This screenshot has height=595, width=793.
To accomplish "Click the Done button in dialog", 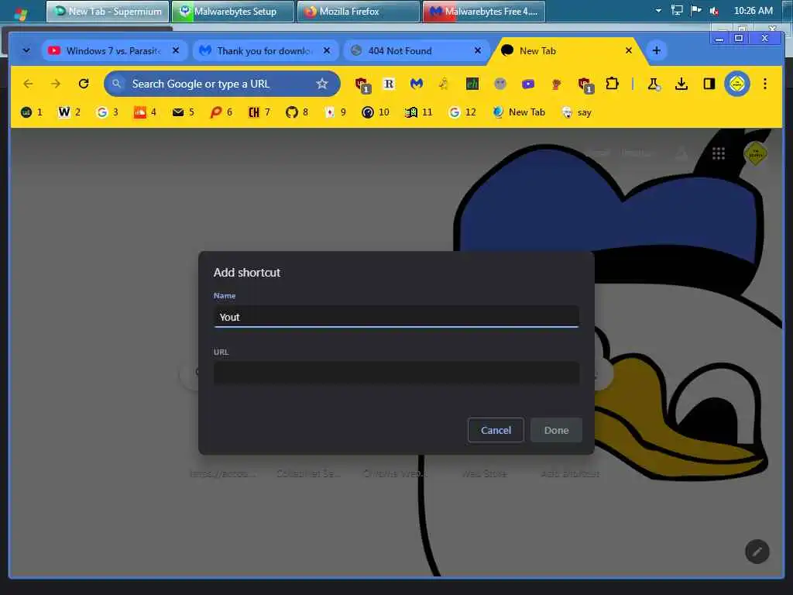I will [556, 430].
